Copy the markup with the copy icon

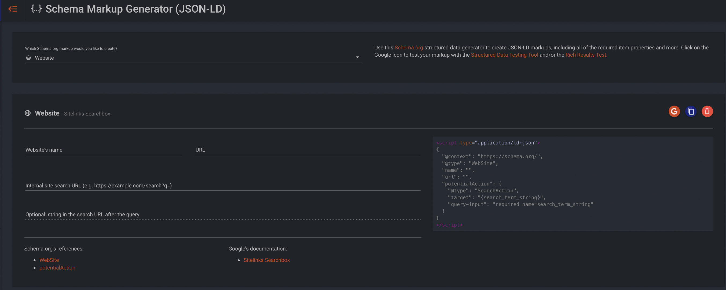(x=691, y=111)
